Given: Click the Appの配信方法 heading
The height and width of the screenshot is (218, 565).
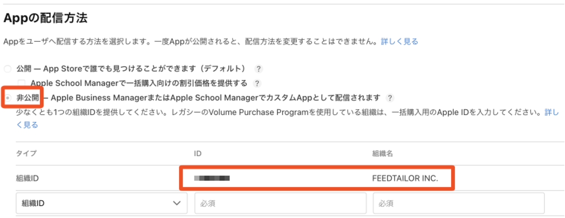Looking at the screenshot, I should [45, 19].
